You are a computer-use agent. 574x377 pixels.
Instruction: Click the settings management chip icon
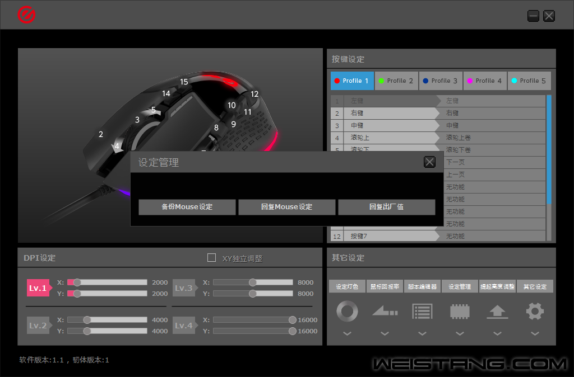(460, 312)
